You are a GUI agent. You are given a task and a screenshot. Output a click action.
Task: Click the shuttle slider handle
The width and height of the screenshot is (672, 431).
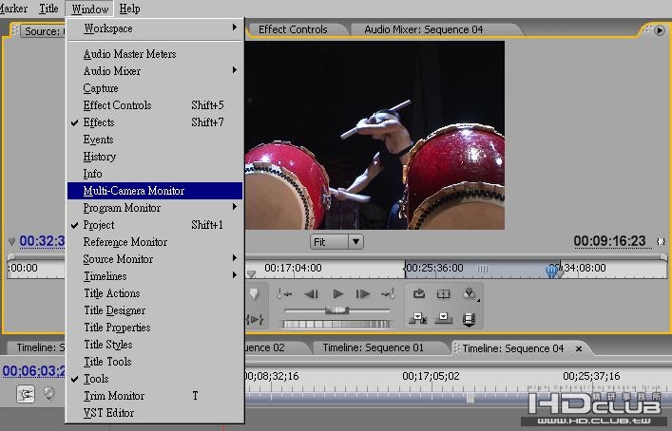tap(336, 309)
